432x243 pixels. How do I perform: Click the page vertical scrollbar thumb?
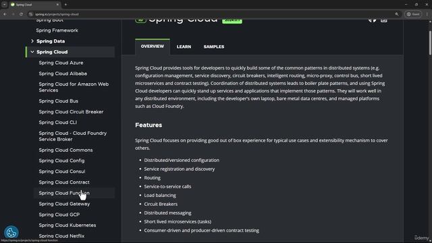point(430,43)
